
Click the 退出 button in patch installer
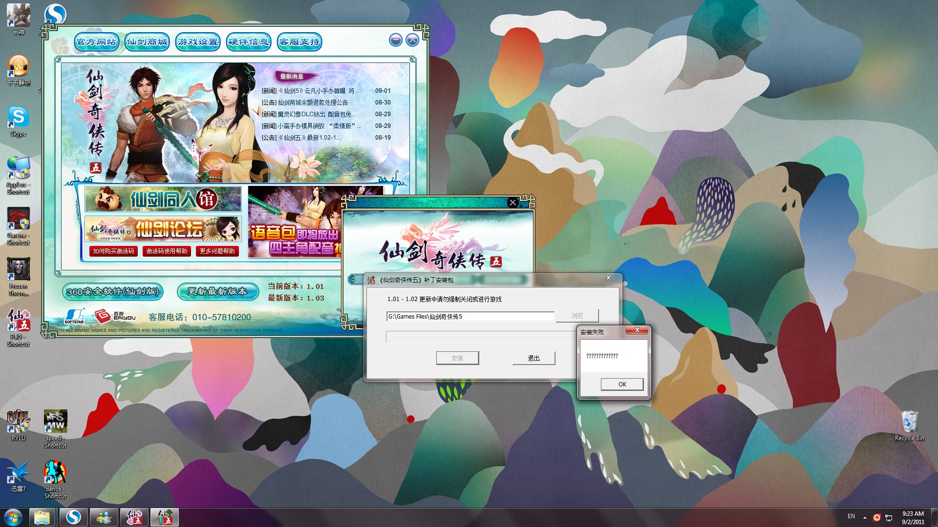coord(533,358)
